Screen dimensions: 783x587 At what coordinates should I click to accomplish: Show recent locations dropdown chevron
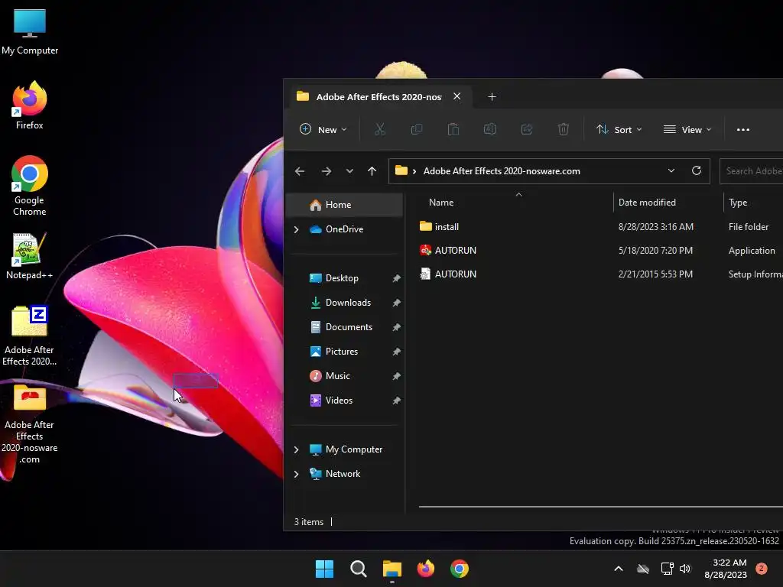point(349,171)
